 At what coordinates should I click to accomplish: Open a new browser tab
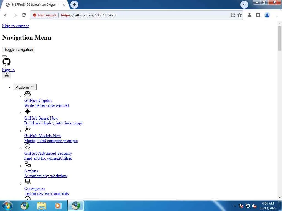pos(74,5)
